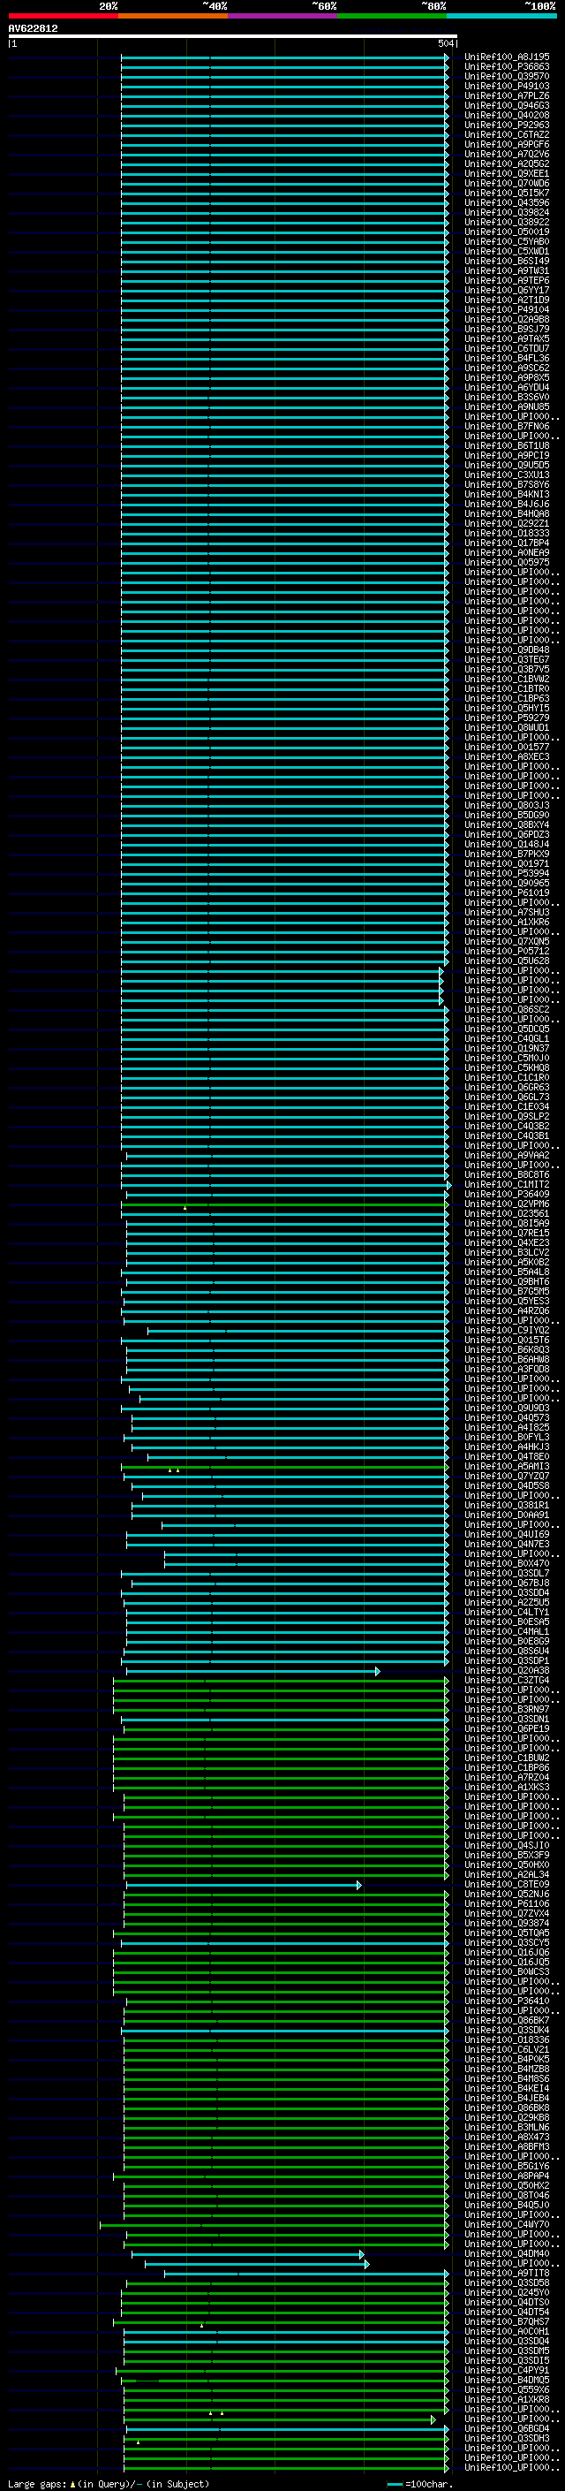Click label UniRef100_C1MIT2
This screenshot has height=2491, width=565.
tap(507, 1185)
